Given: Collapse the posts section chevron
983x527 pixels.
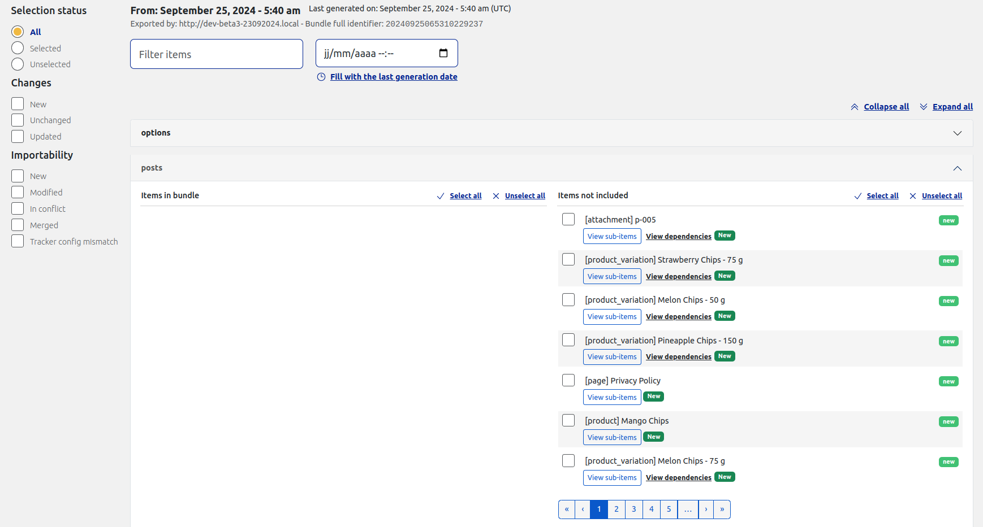Looking at the screenshot, I should (957, 168).
